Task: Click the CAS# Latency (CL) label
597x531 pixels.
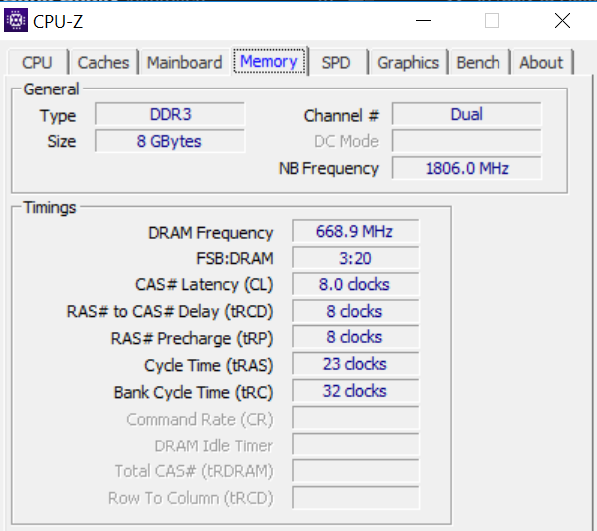Action: pyautogui.click(x=204, y=285)
